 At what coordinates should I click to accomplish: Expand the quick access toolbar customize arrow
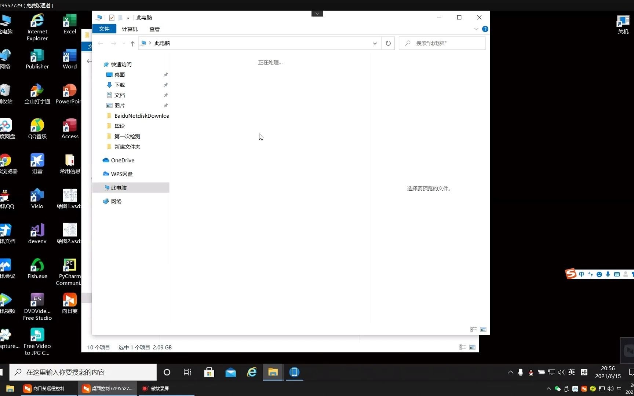[128, 17]
